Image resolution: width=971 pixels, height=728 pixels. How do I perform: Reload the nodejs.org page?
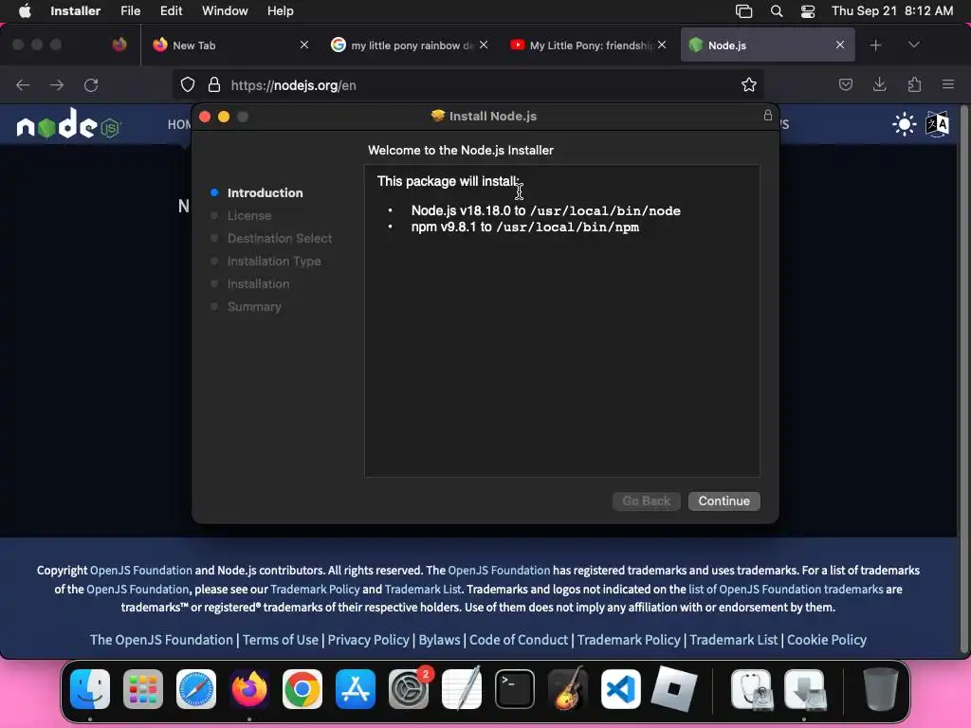(x=91, y=84)
